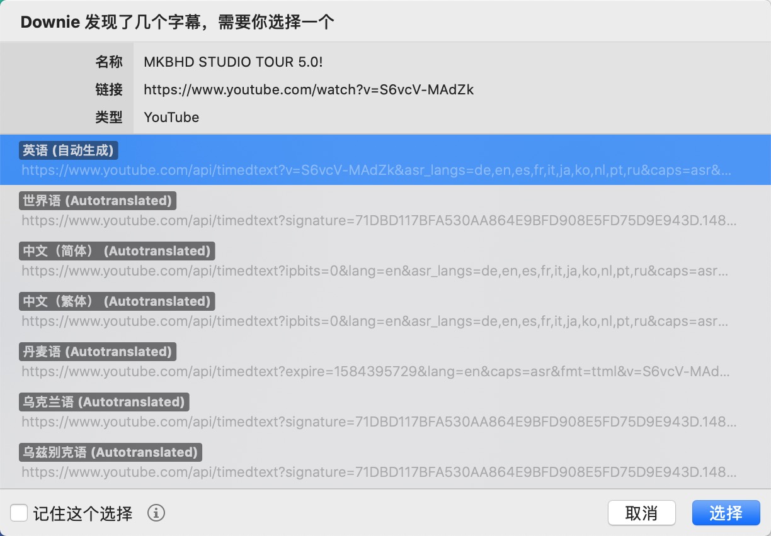This screenshot has width=771, height=536.
Task: Click the 名称 field label
Action: (x=109, y=62)
